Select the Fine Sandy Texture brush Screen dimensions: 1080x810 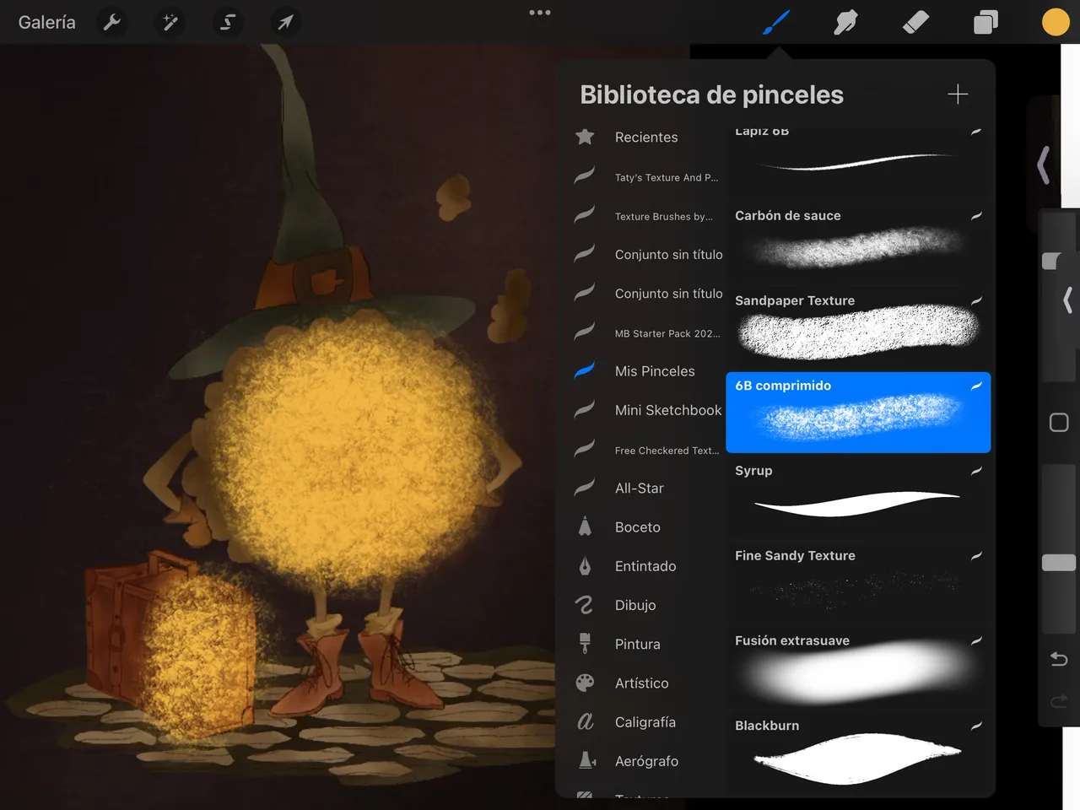click(858, 582)
